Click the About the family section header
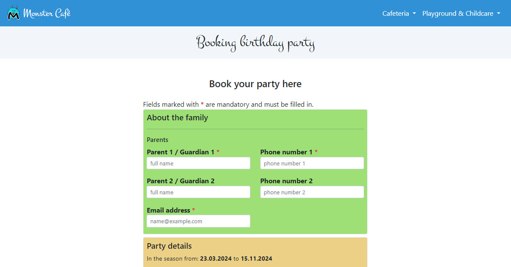This screenshot has height=267, width=511. point(178,117)
